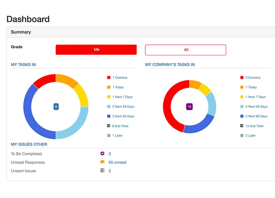The width and height of the screenshot is (275, 198).
Task: Click the light blue segment of My Tasks donut
Action: pos(76,127)
